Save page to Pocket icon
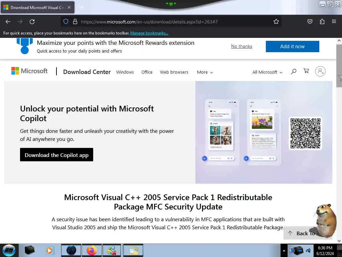The image size is (342, 257). pyautogui.click(x=310, y=21)
